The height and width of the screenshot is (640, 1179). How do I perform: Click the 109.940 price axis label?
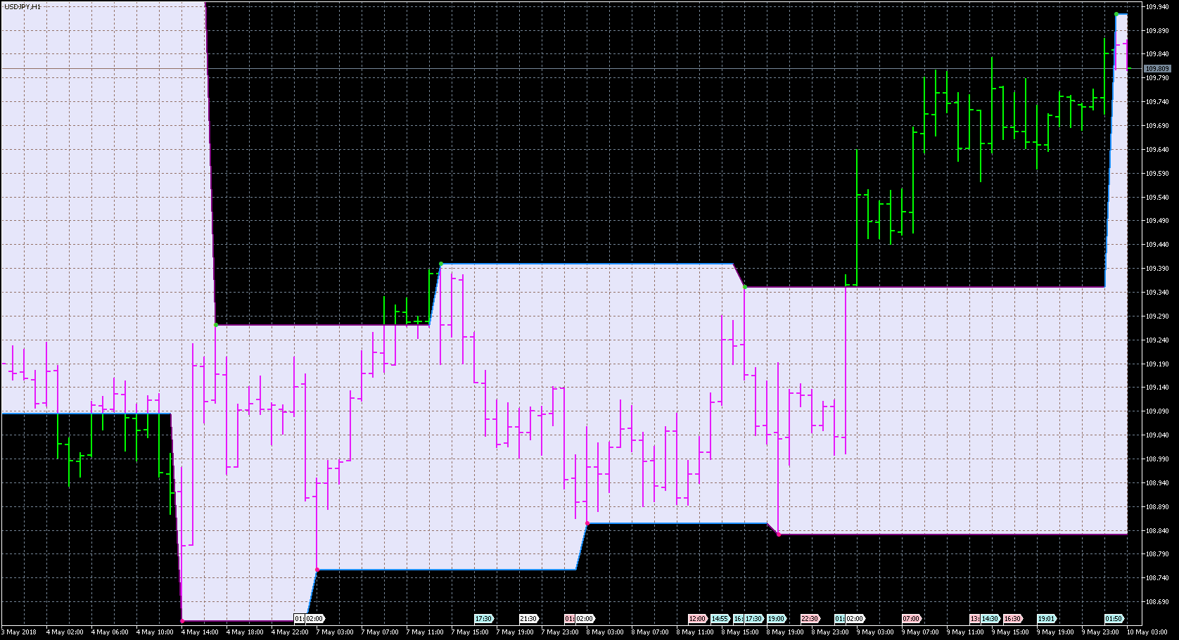pos(1157,7)
